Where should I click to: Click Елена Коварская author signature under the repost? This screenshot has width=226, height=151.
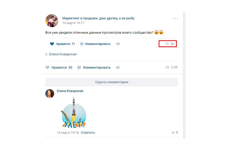pos(63,54)
